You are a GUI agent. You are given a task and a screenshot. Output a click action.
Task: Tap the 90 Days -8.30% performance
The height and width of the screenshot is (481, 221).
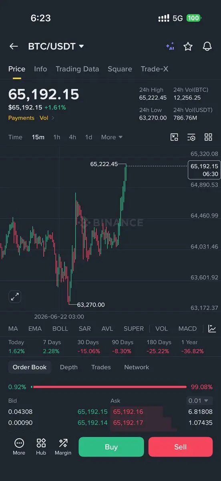(123, 347)
